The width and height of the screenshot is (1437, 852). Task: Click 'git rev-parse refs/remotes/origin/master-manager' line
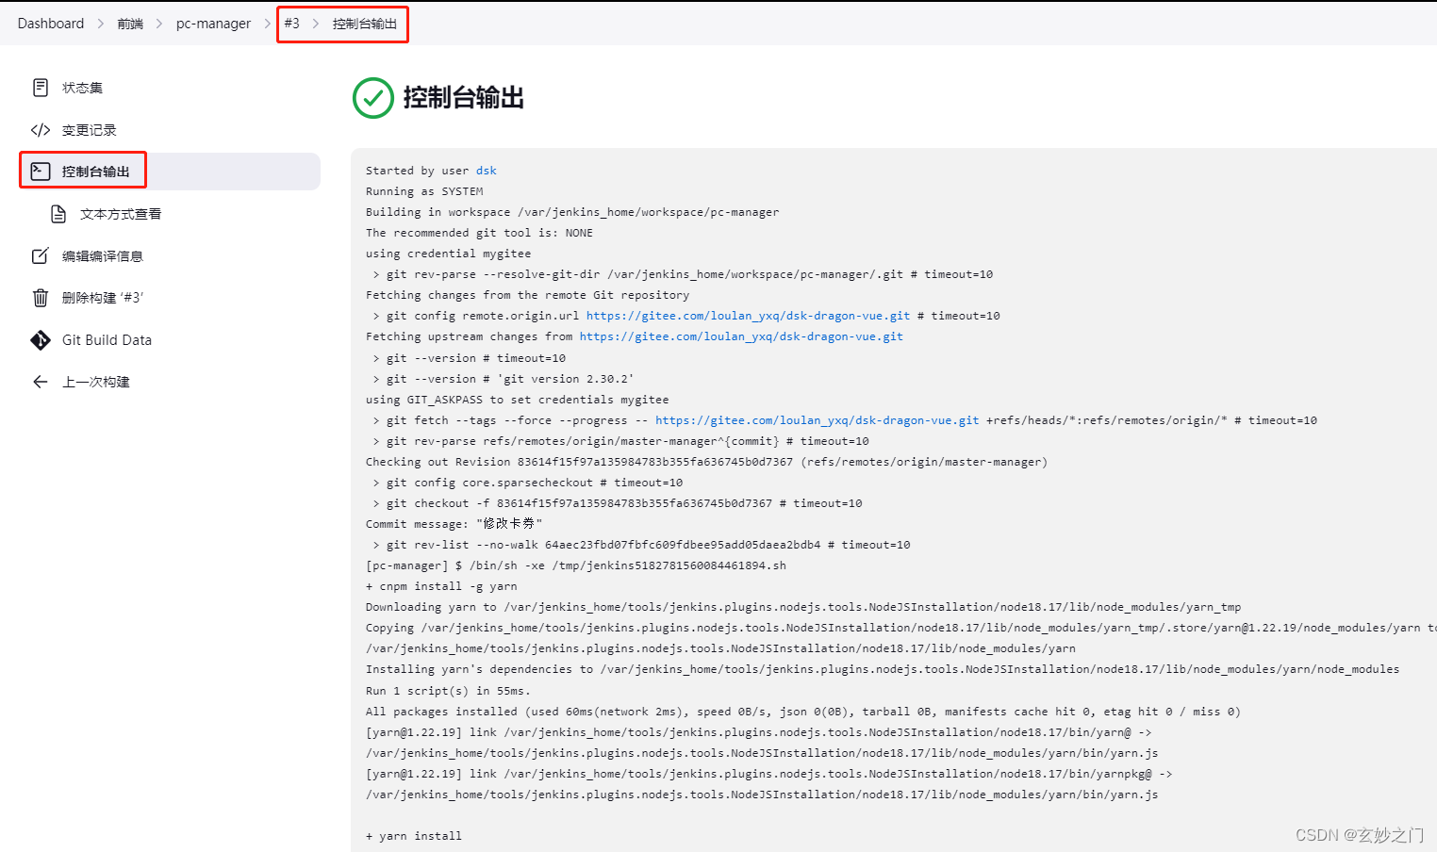coord(621,441)
